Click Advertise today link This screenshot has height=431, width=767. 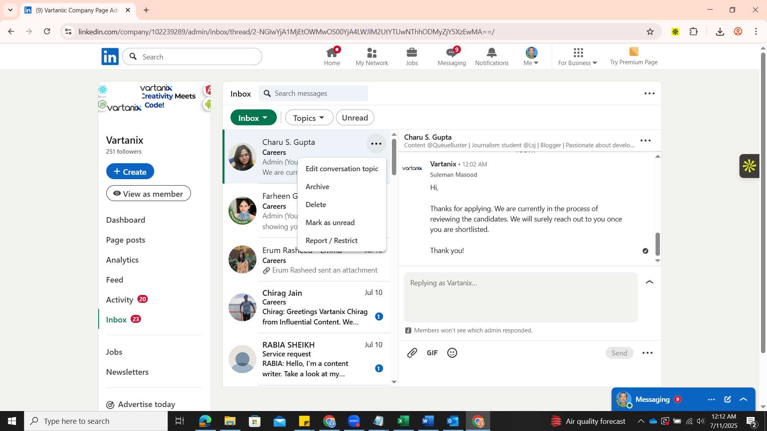point(141,404)
